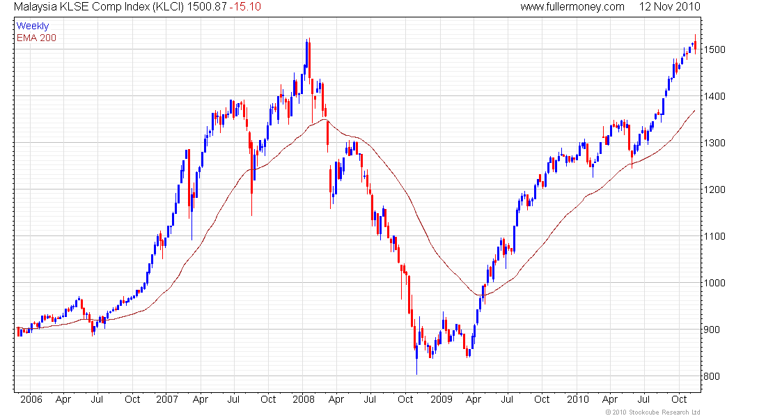Click the final 'Oct' label after 2010
Screen dimensions: 766x418
point(679,399)
